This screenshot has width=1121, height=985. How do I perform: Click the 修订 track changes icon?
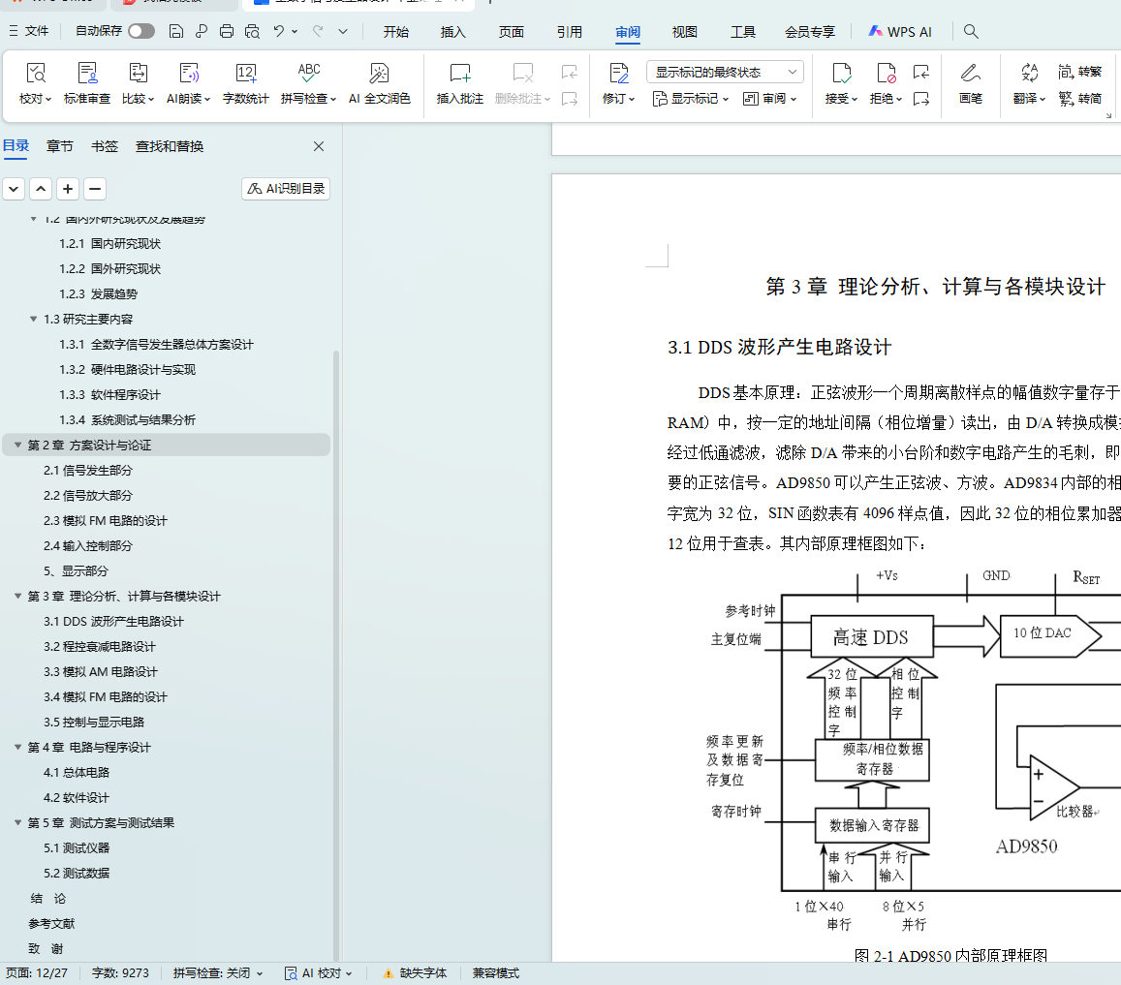(618, 75)
